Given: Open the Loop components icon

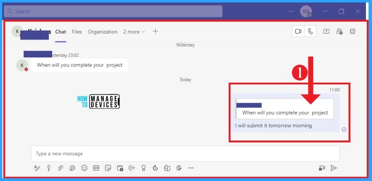Looking at the screenshot, I should [x=72, y=168].
